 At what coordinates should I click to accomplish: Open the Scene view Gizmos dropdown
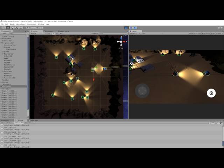(95, 34)
